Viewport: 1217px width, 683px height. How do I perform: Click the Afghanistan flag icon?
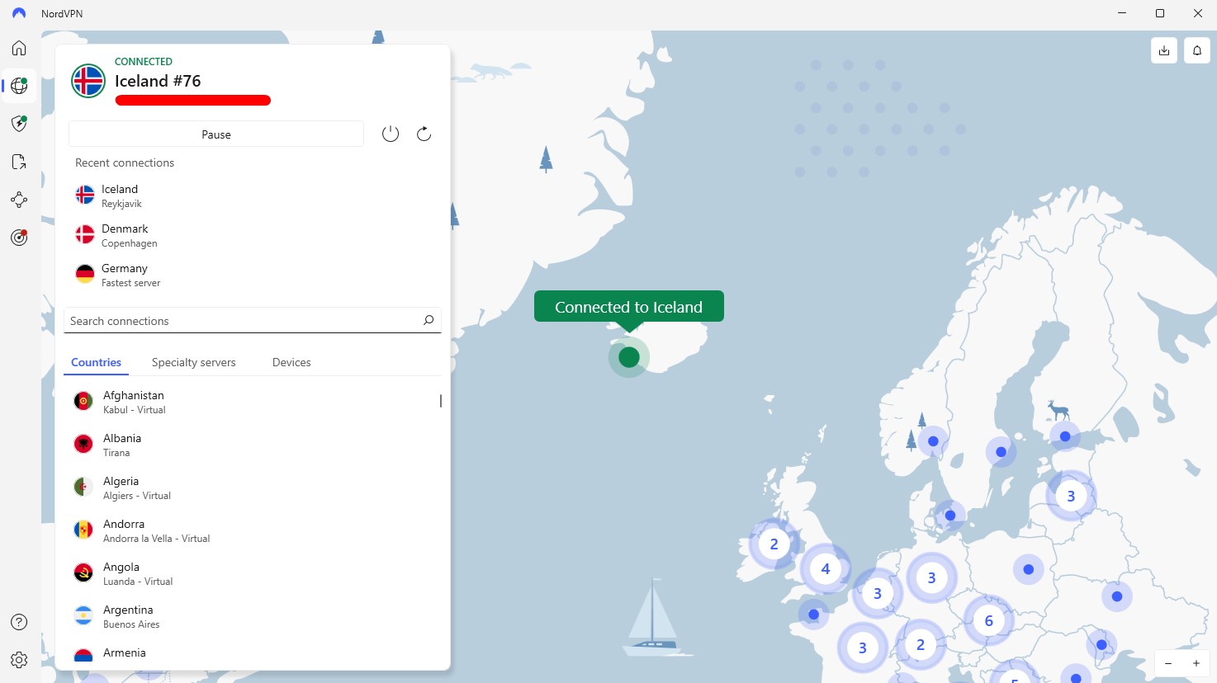(83, 401)
